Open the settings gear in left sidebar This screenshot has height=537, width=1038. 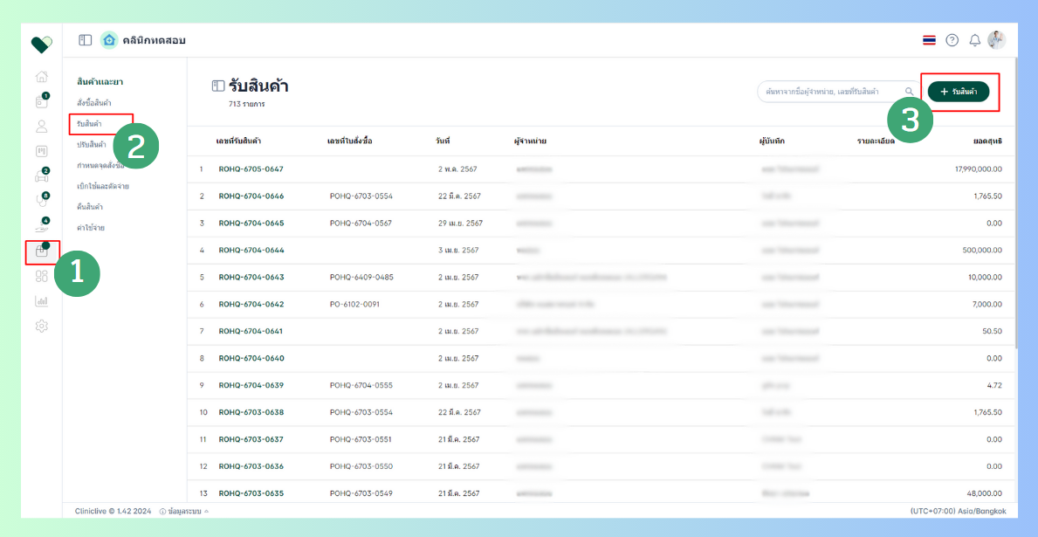coord(41,326)
